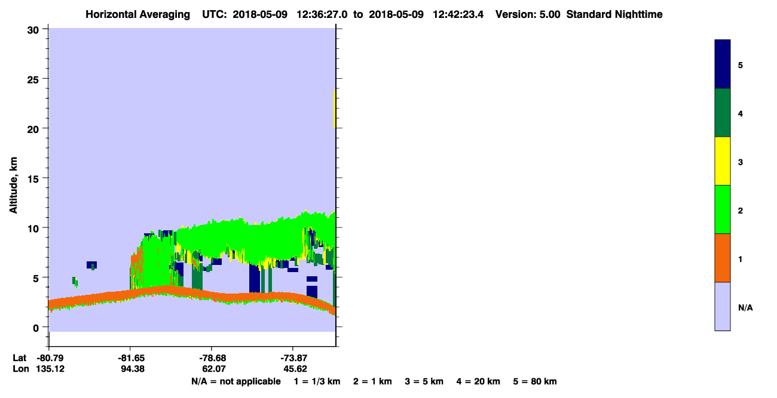Click '1 = 1/3 km' in the key
This screenshot has width=777, height=398.
click(x=317, y=381)
